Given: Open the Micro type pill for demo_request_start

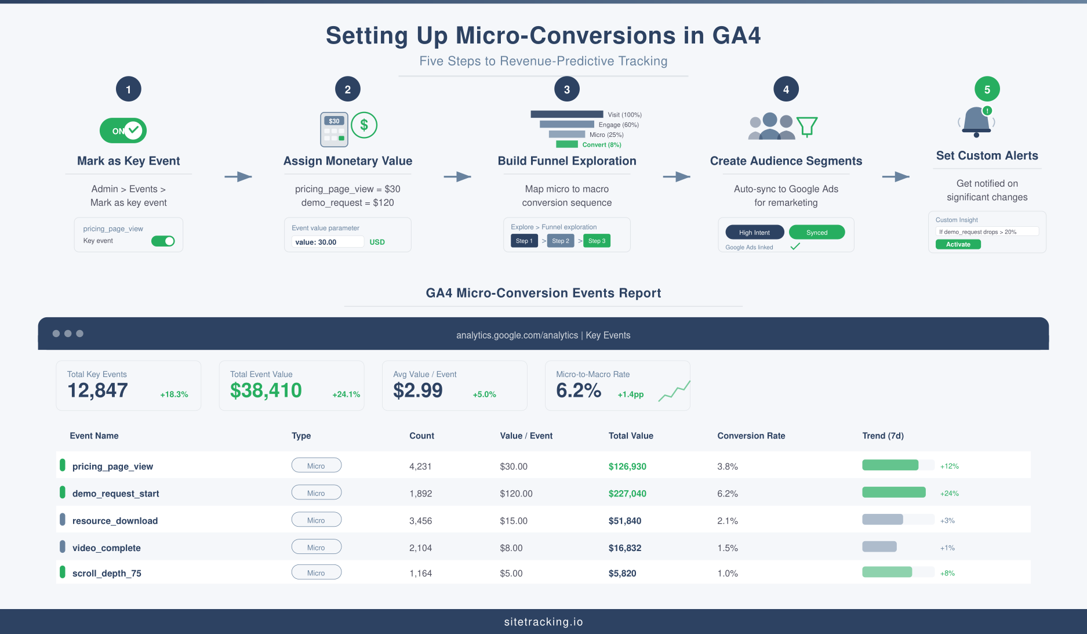Looking at the screenshot, I should click(x=316, y=492).
